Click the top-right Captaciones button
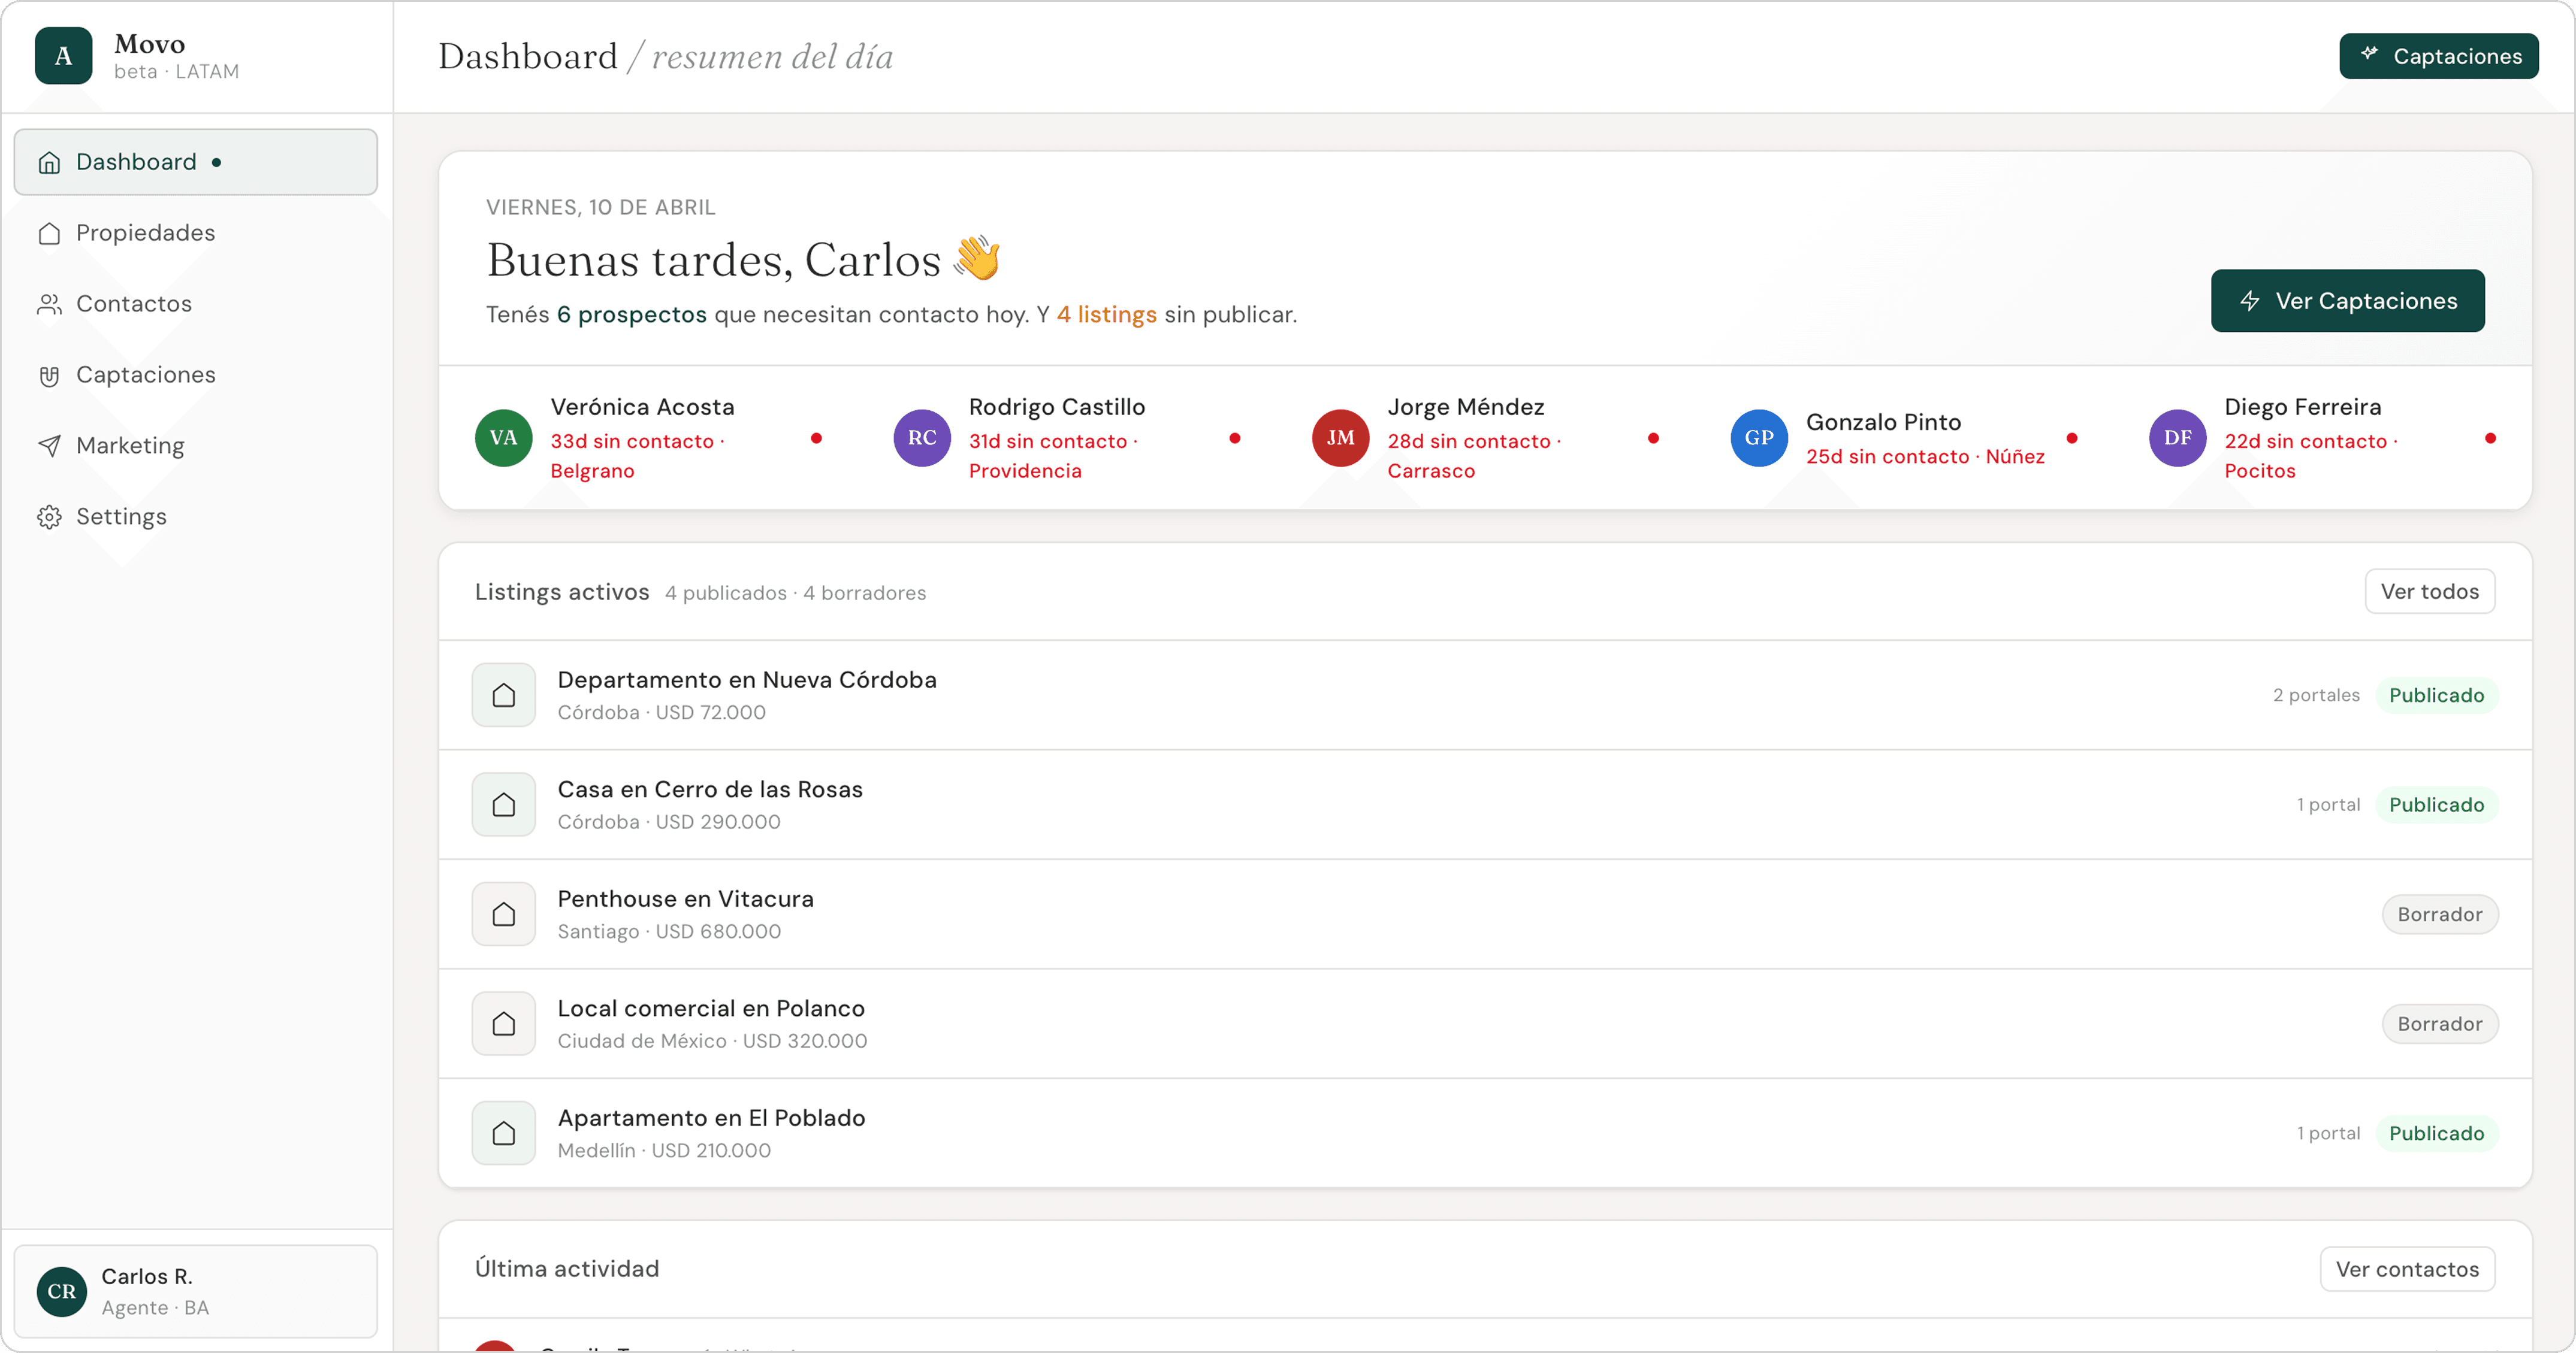The width and height of the screenshot is (2576, 1353). pyautogui.click(x=2438, y=56)
